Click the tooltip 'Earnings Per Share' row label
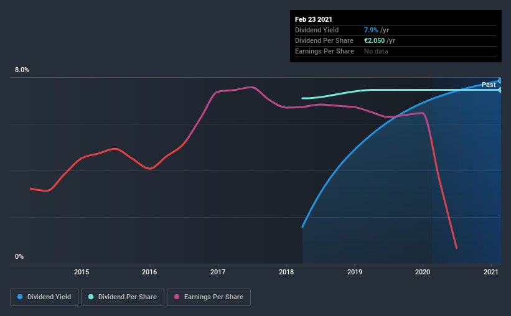Screen dimensions: 511x316 click(325, 51)
